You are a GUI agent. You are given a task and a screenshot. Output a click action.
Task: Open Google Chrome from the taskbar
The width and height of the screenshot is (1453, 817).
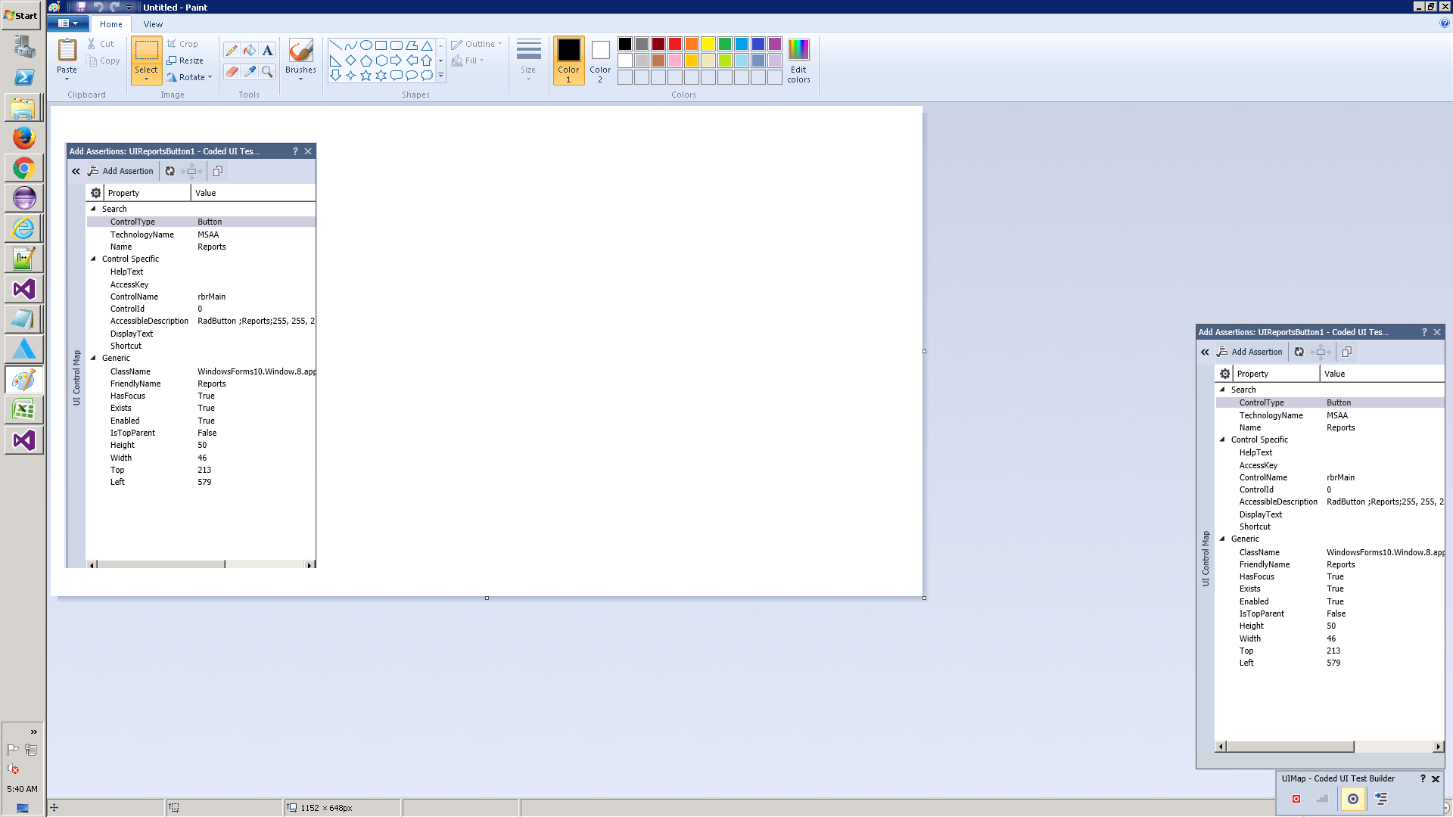click(23, 168)
